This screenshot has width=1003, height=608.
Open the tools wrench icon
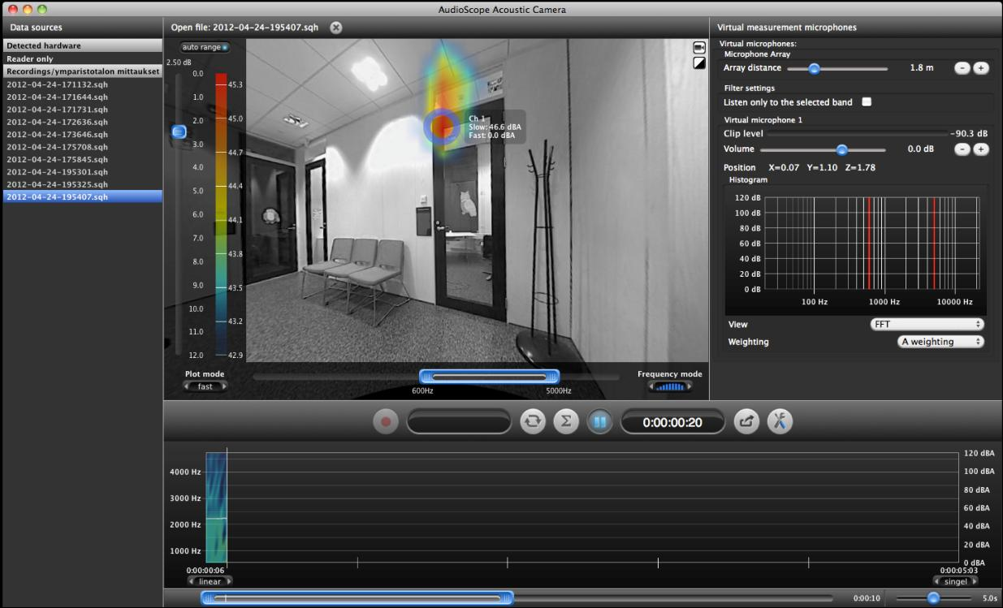(780, 421)
